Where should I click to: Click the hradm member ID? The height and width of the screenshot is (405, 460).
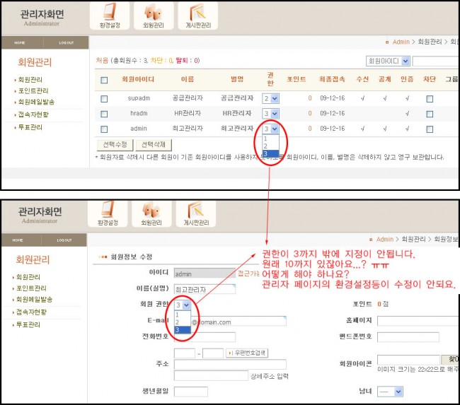[139, 113]
